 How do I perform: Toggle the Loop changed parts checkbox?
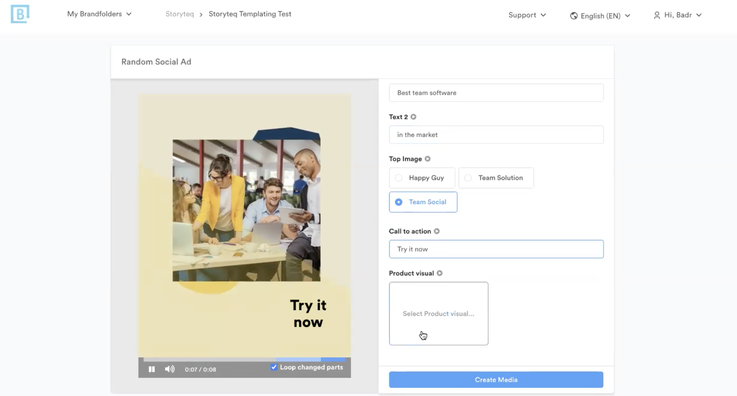(274, 367)
